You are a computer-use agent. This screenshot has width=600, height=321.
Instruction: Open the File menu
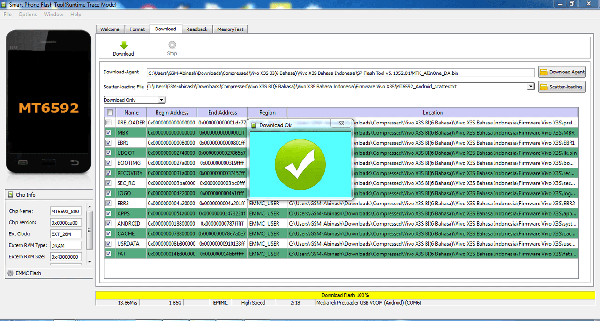pos(7,15)
